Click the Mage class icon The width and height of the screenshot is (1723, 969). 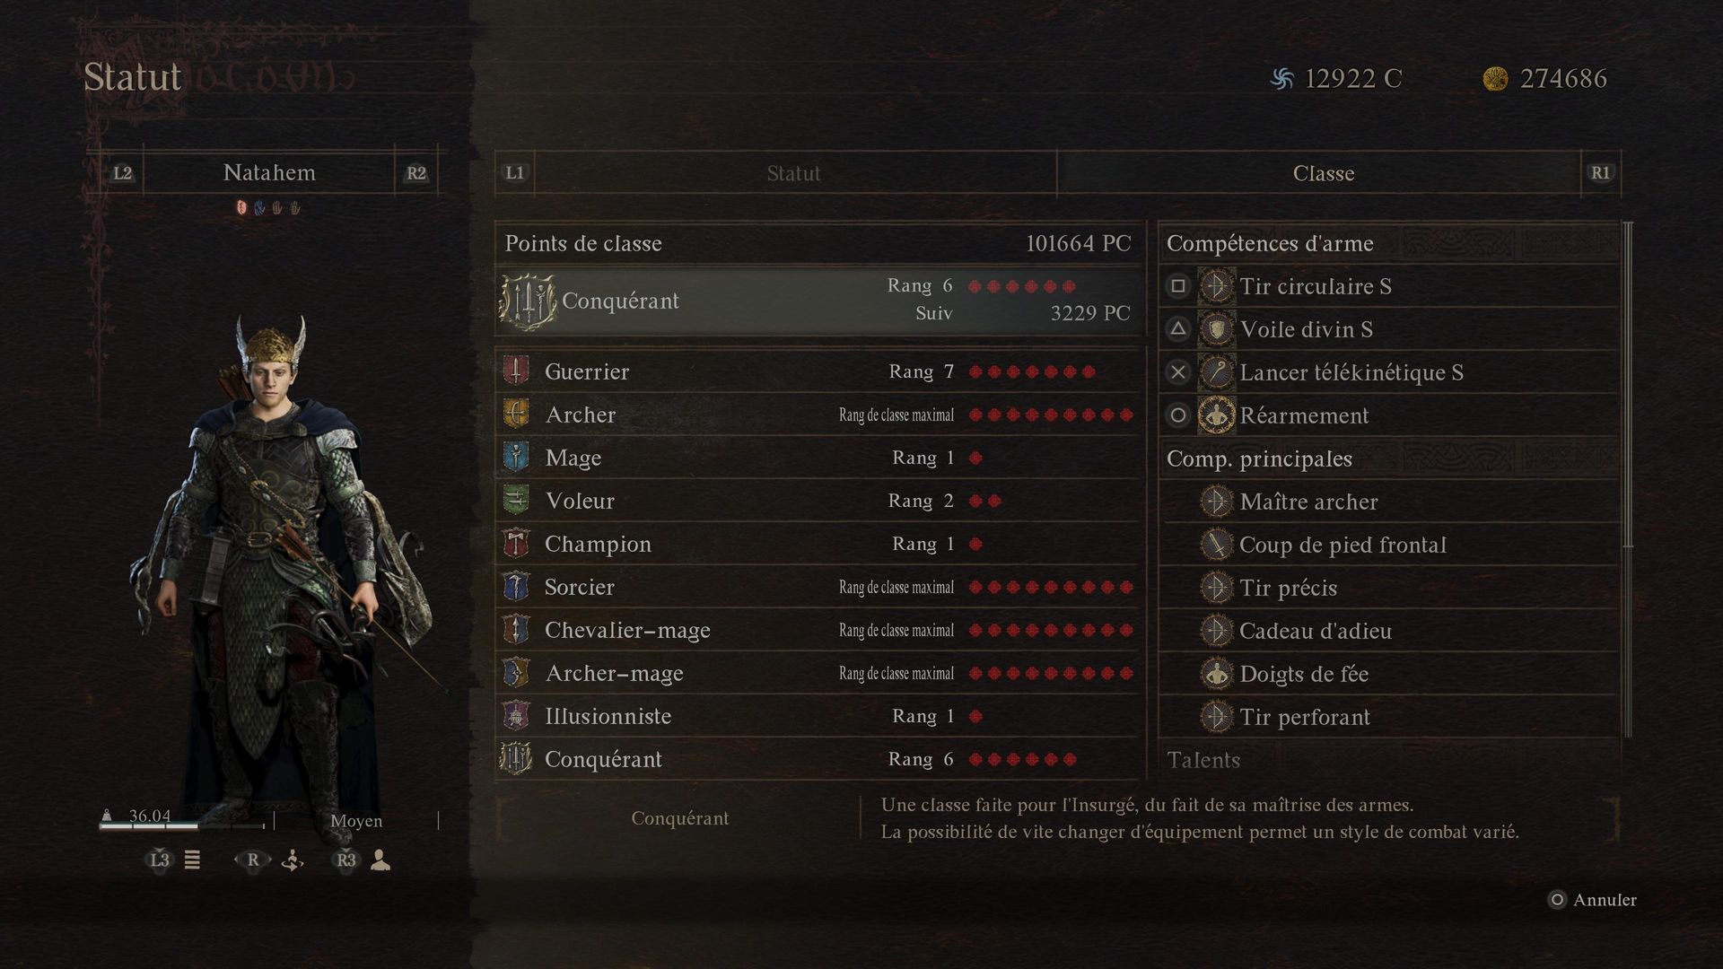[515, 458]
